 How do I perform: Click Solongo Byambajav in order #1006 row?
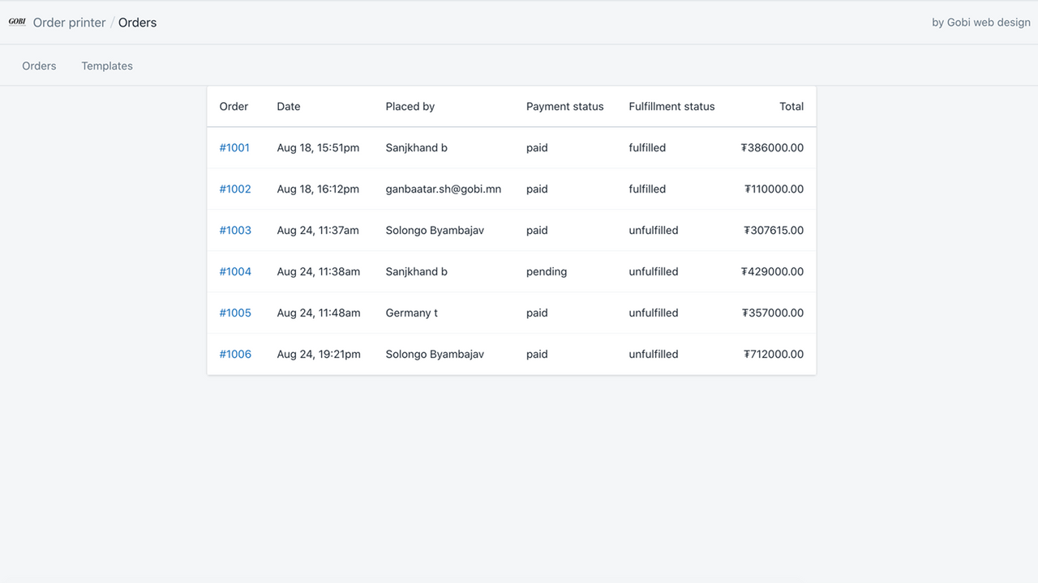coord(435,354)
